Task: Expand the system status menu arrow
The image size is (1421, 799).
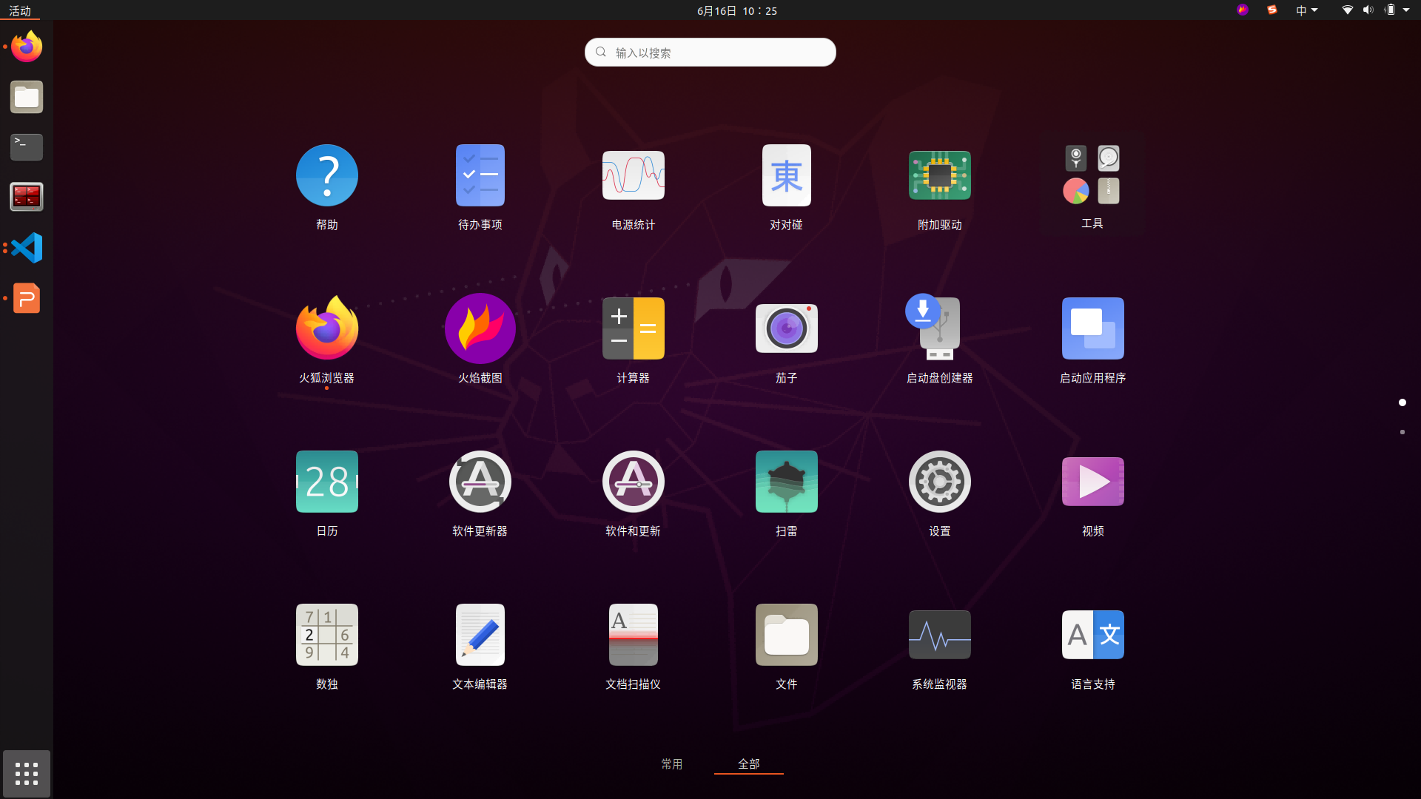Action: (1406, 10)
